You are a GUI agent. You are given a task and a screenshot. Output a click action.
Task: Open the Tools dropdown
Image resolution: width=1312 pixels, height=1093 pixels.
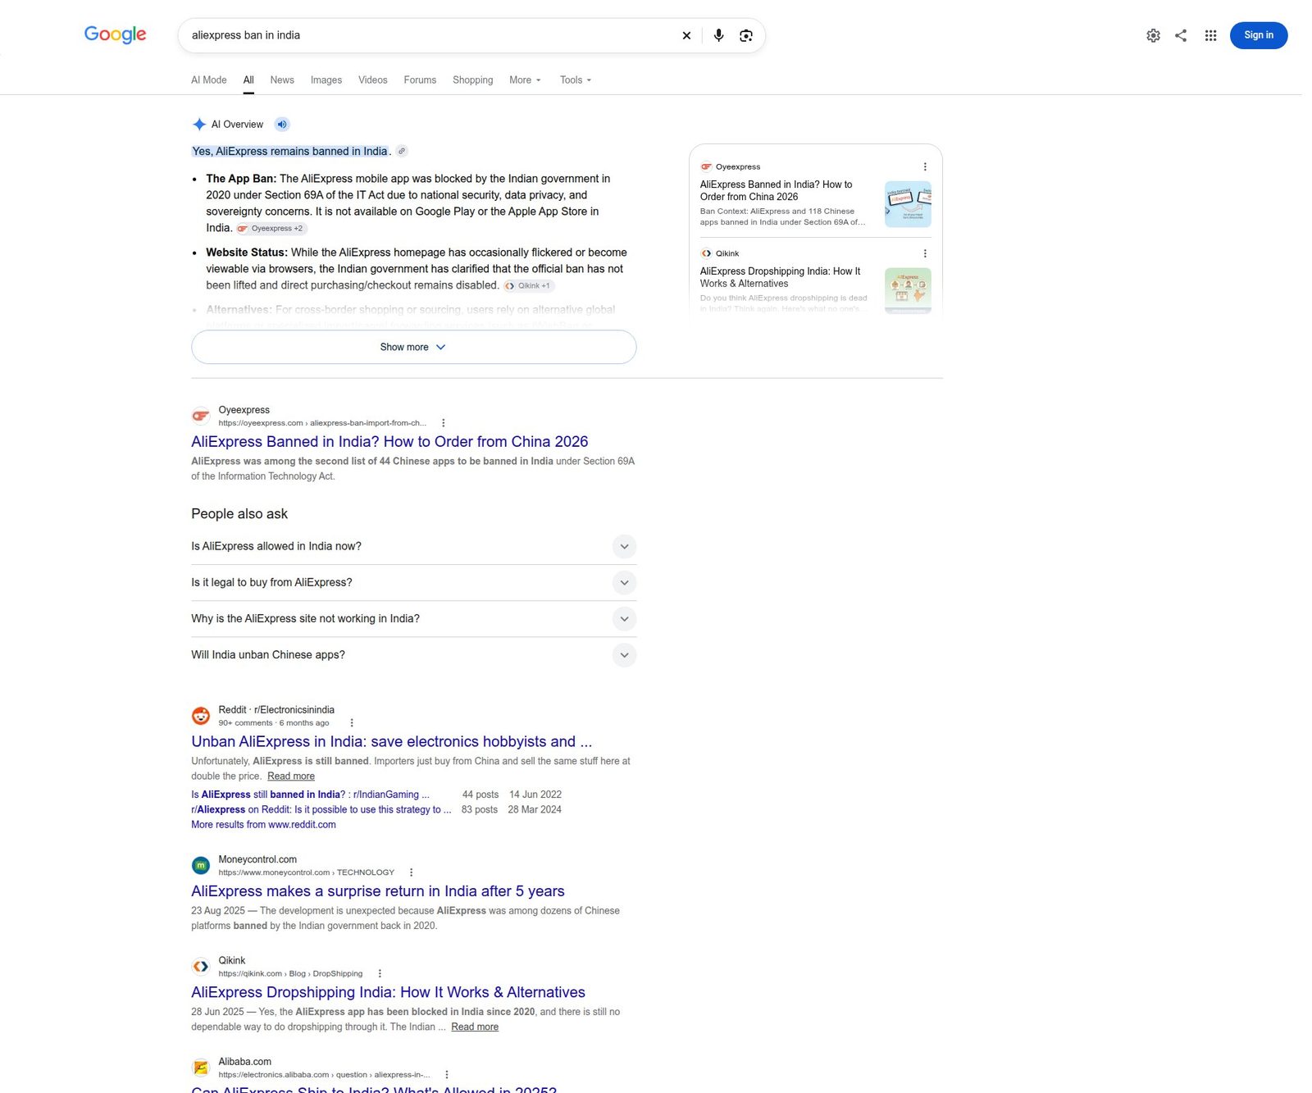click(x=575, y=80)
